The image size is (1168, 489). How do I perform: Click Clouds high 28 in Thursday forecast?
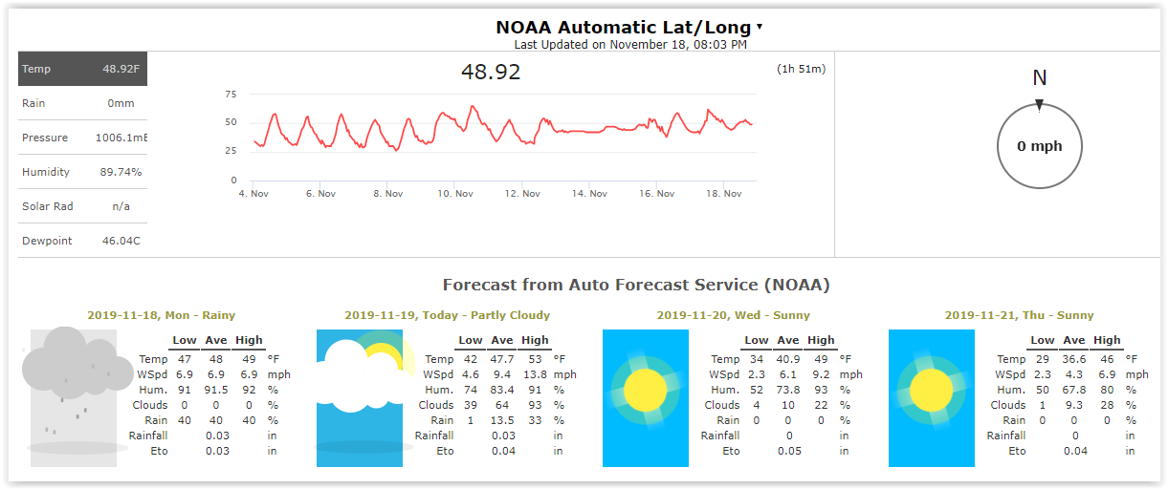coord(1107,405)
